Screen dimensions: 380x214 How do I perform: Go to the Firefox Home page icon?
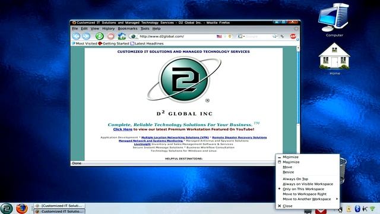(122, 36)
